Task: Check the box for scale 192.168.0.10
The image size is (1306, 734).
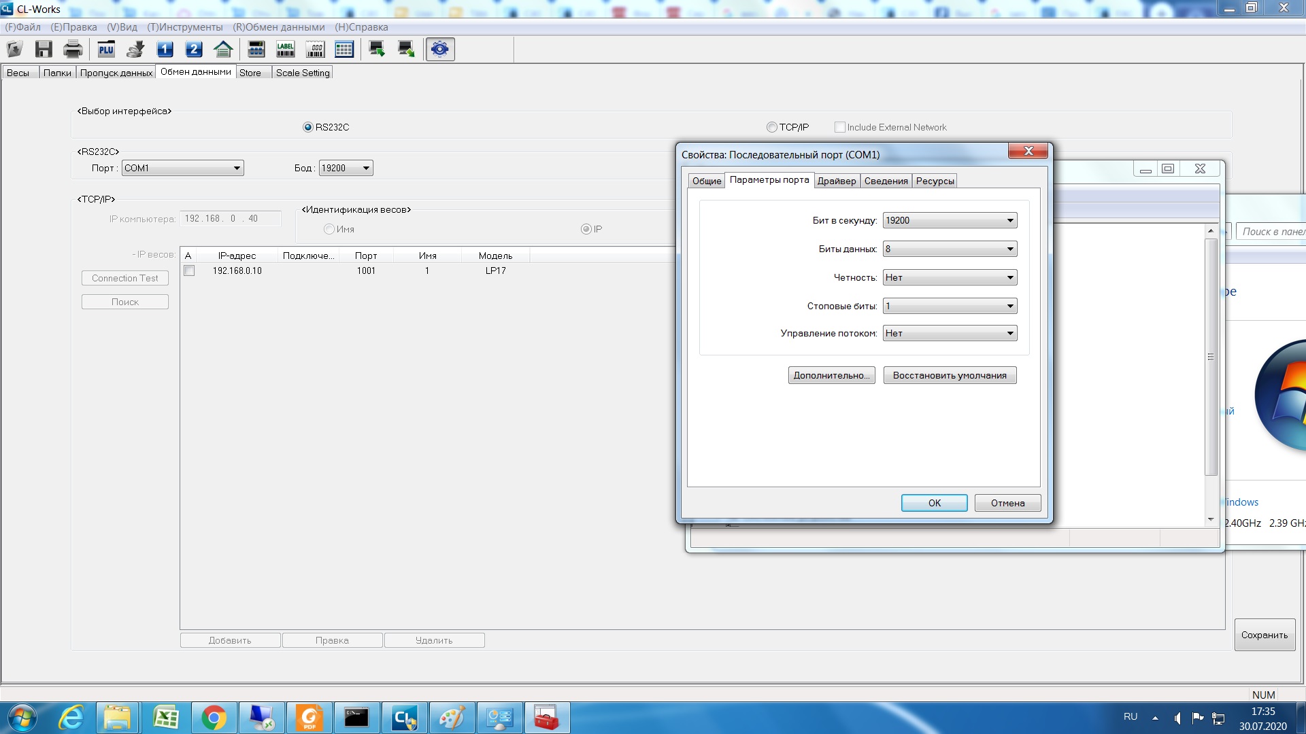Action: pyautogui.click(x=189, y=270)
